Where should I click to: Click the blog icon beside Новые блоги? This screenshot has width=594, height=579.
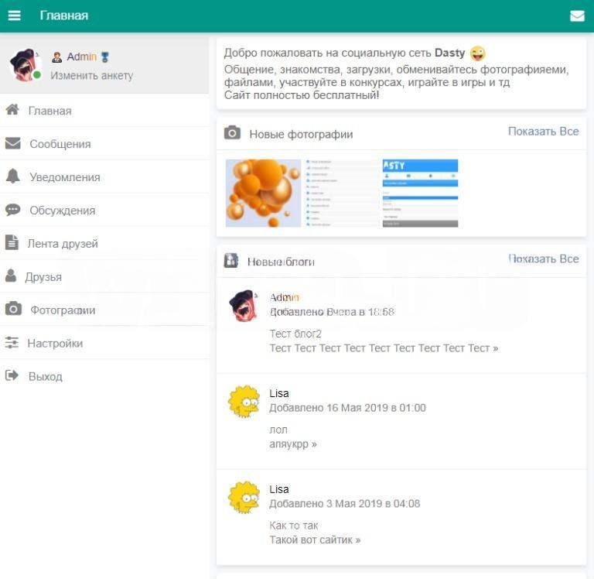(231, 261)
